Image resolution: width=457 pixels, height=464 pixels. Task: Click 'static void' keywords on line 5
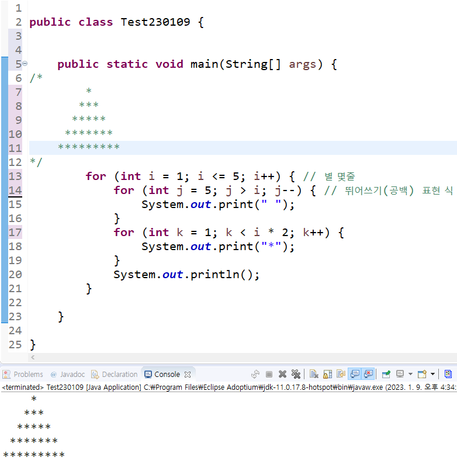[x=145, y=64]
